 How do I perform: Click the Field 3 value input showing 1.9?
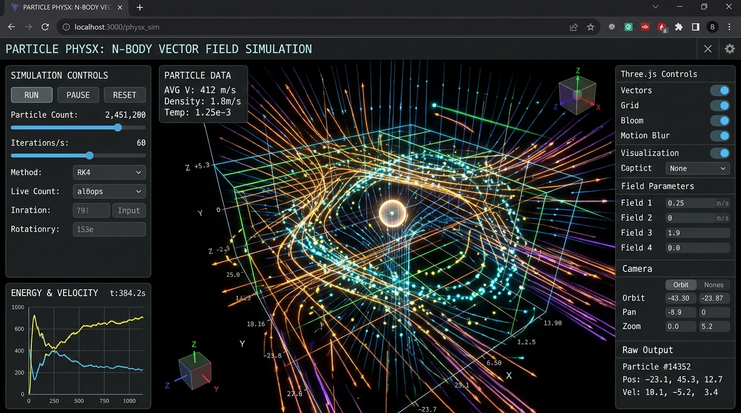point(697,233)
